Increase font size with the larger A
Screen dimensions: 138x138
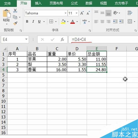82,13
